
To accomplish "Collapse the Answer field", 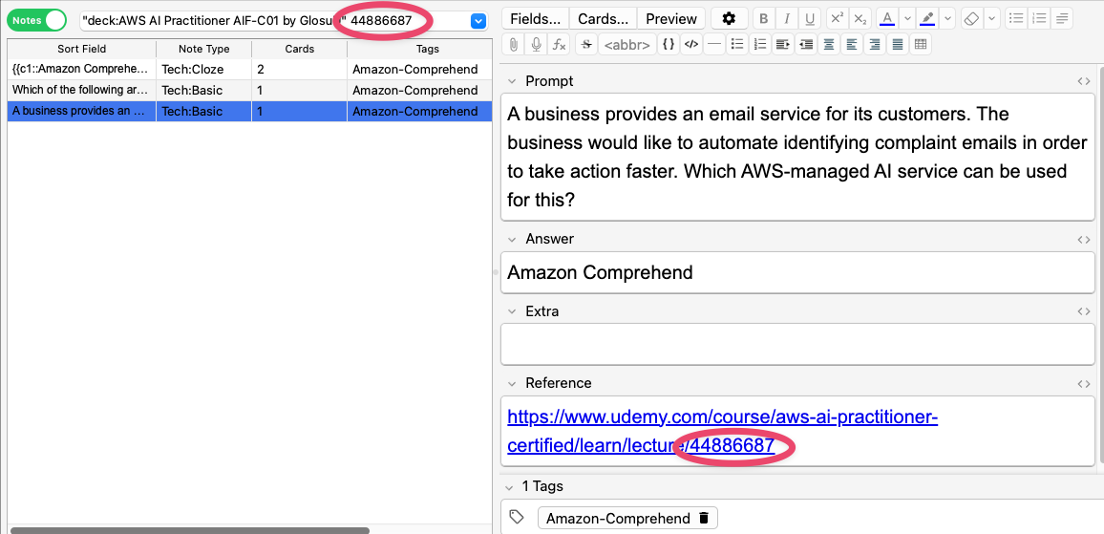I will pos(512,240).
